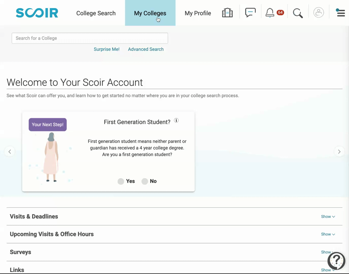Open the College Search tab

tap(96, 13)
